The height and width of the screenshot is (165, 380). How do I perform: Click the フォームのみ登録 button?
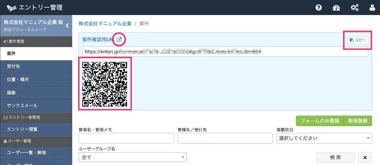(320, 121)
